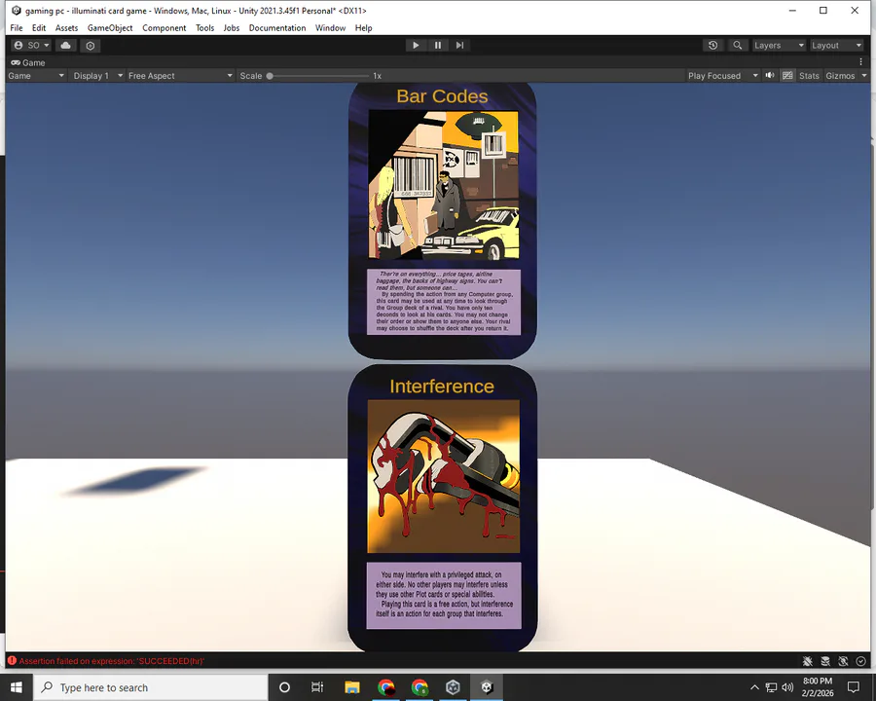Click the taskbar search box
The image size is (876, 701).
pyautogui.click(x=151, y=687)
